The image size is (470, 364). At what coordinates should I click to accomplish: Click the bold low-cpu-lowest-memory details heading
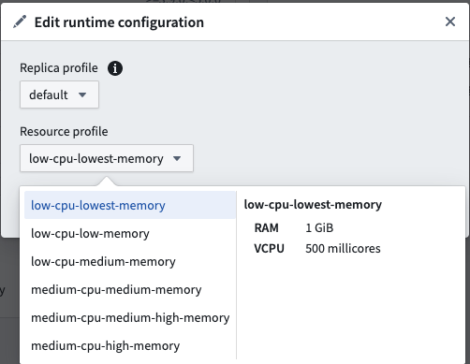[313, 205]
